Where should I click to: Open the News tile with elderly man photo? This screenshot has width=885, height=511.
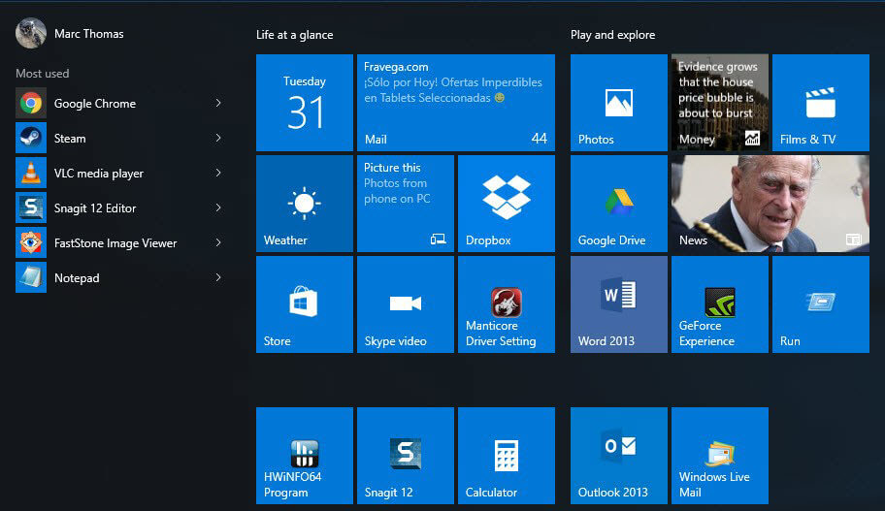point(770,204)
